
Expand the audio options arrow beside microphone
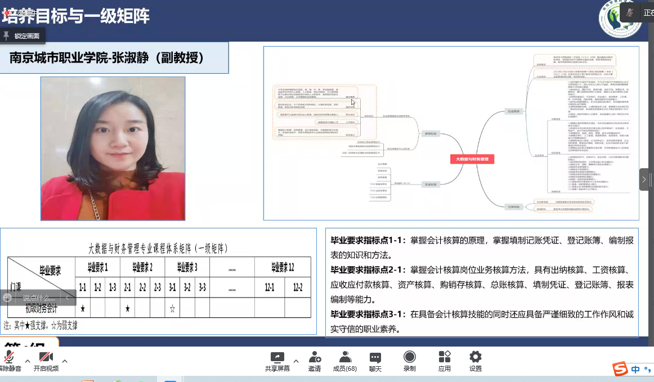28,361
